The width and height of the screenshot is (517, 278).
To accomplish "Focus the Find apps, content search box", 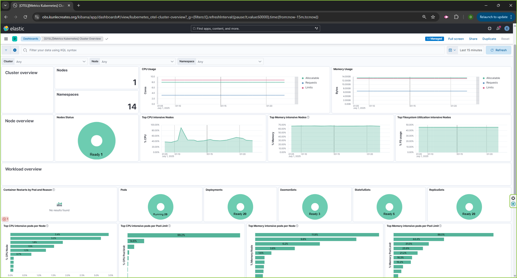I will coord(255,29).
